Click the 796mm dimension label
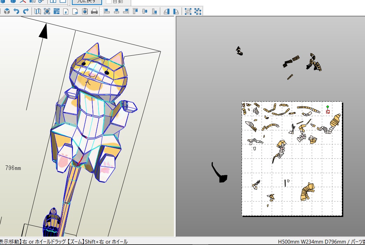The width and height of the screenshot is (365, 245). [13, 168]
